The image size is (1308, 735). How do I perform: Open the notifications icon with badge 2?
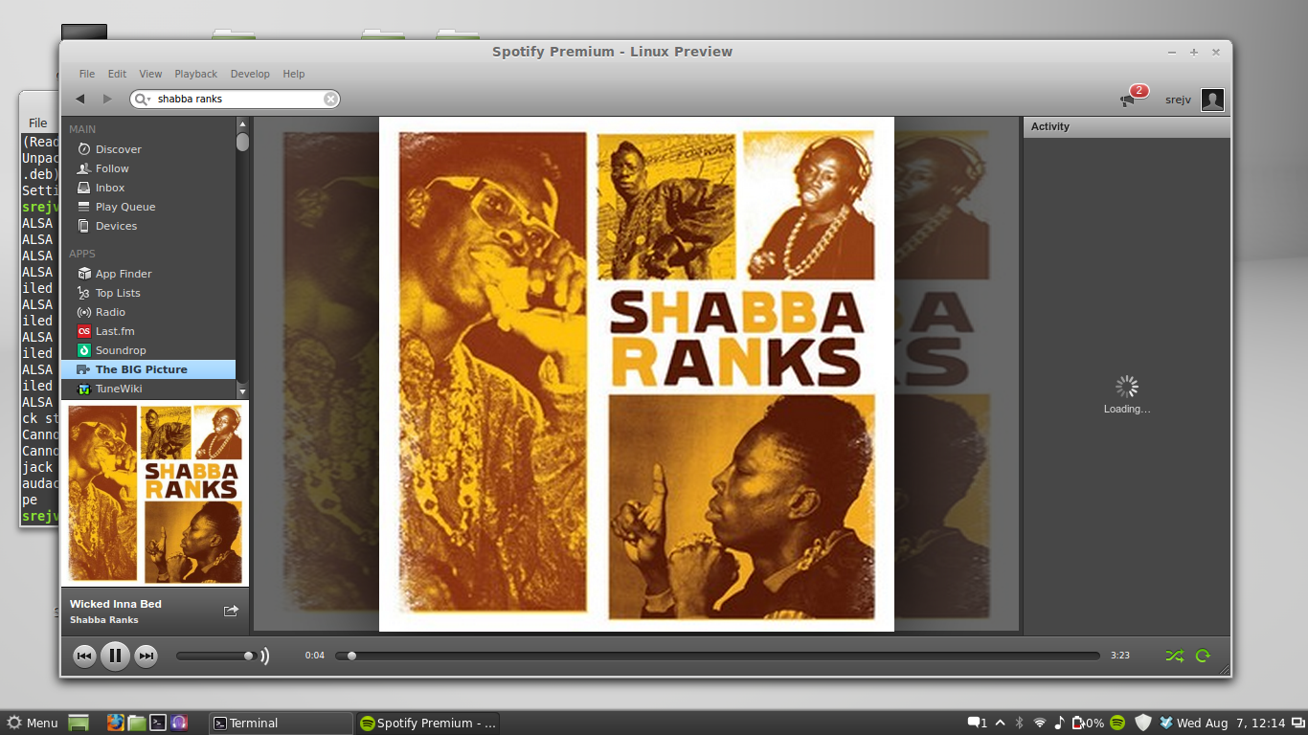coord(1133,97)
